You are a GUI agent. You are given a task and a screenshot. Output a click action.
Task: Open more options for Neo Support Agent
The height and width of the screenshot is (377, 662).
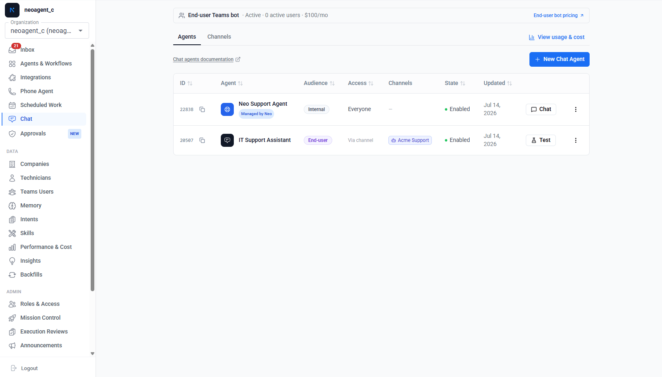point(576,109)
